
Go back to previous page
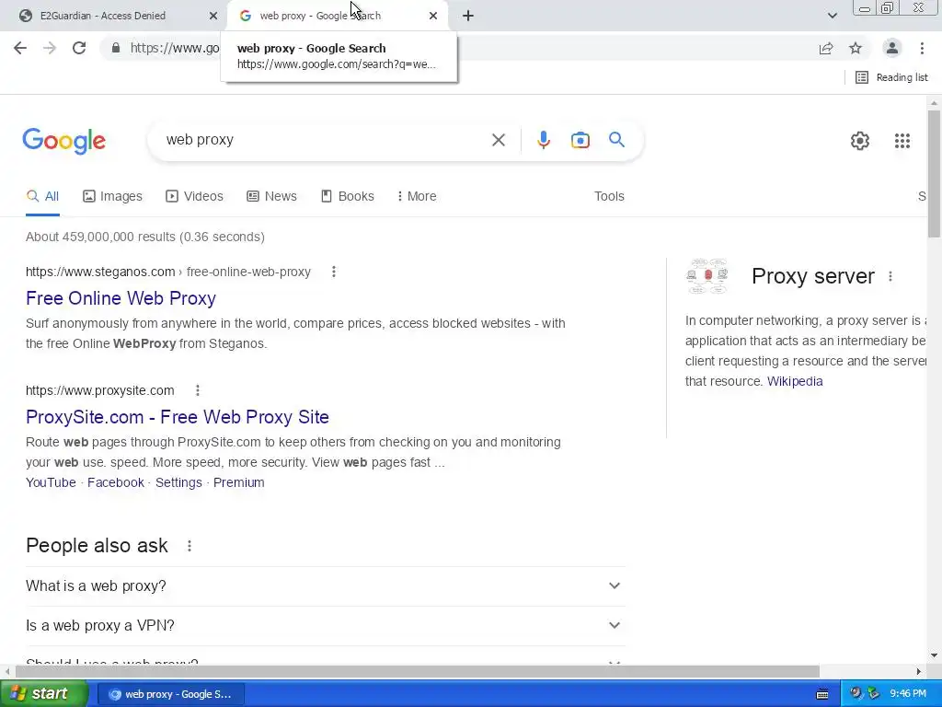point(20,48)
